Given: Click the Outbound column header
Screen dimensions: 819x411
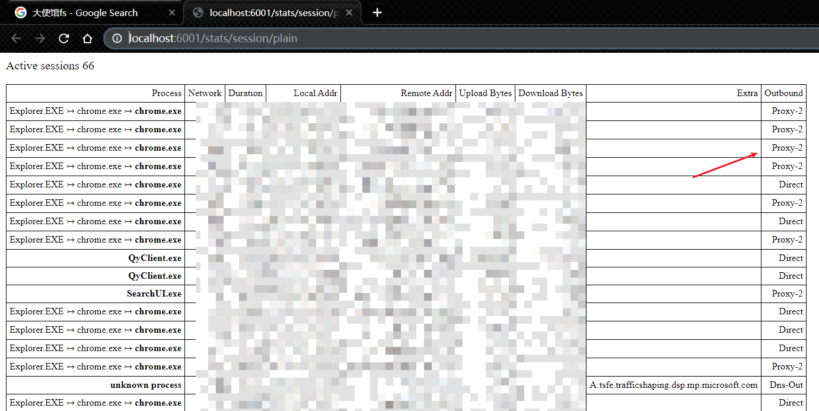Looking at the screenshot, I should click(783, 93).
